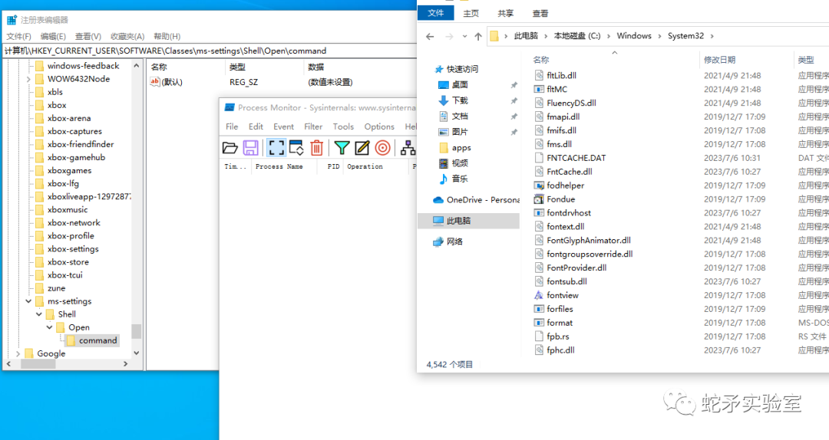Sort files by 名称 column header
The height and width of the screenshot is (440, 829).
coord(541,60)
